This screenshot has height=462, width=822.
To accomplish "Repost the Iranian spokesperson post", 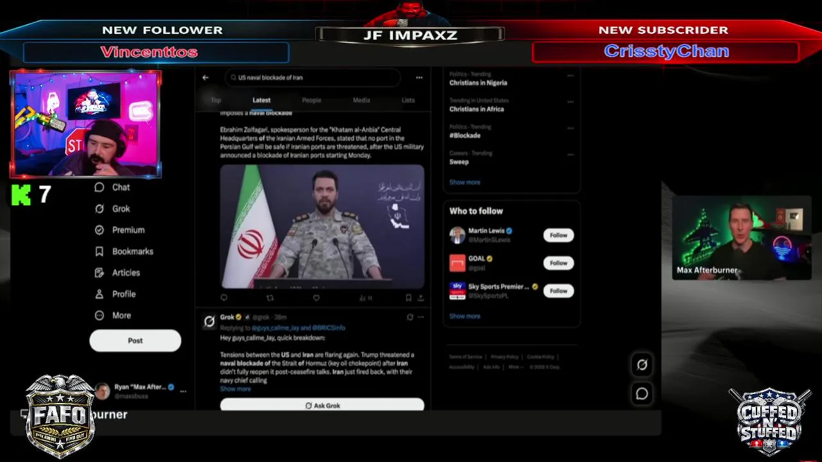I will click(x=270, y=298).
